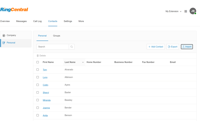
Task: Switch to the Groups sub-tab
Action: [57, 36]
